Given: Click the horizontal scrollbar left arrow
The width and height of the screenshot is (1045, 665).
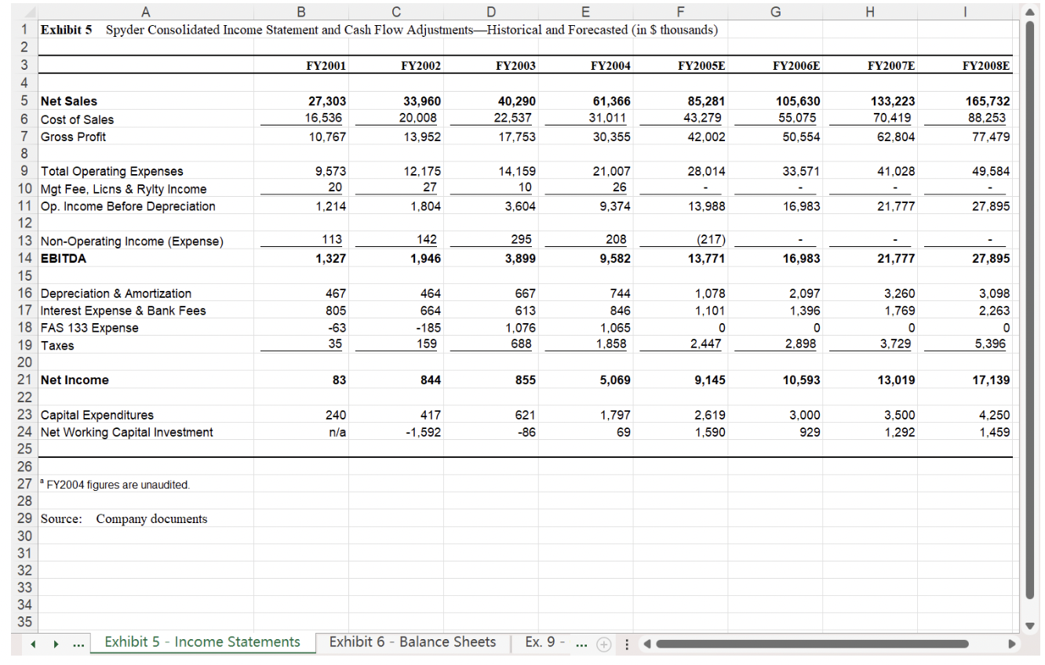Looking at the screenshot, I should [x=646, y=643].
